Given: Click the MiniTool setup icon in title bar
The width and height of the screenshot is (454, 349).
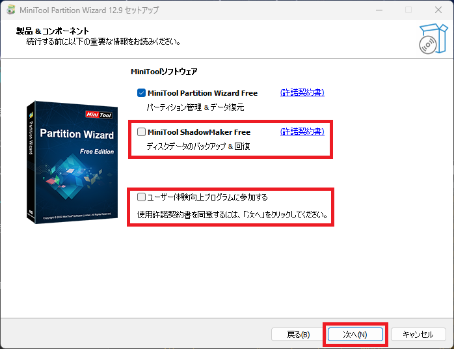Looking at the screenshot, I should [11, 10].
